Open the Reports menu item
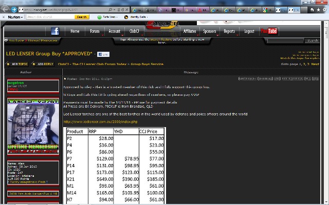This screenshot has width=329, height=205. point(229,31)
